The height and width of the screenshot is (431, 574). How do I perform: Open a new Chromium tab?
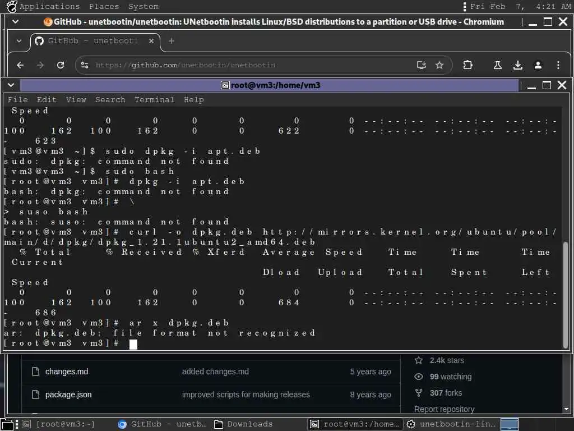[x=171, y=41]
